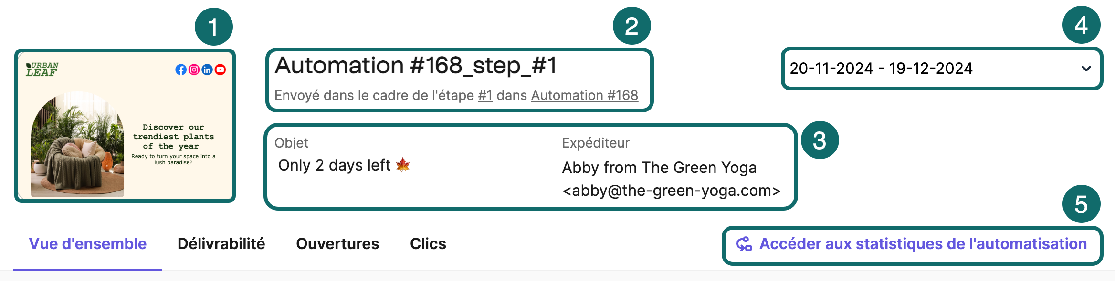The width and height of the screenshot is (1115, 281).
Task: Follow the #1 step link
Action: tap(485, 95)
